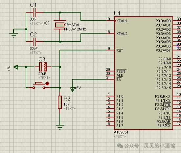Click the C2 reference label
The width and height of the screenshot is (181, 153).
point(34,34)
